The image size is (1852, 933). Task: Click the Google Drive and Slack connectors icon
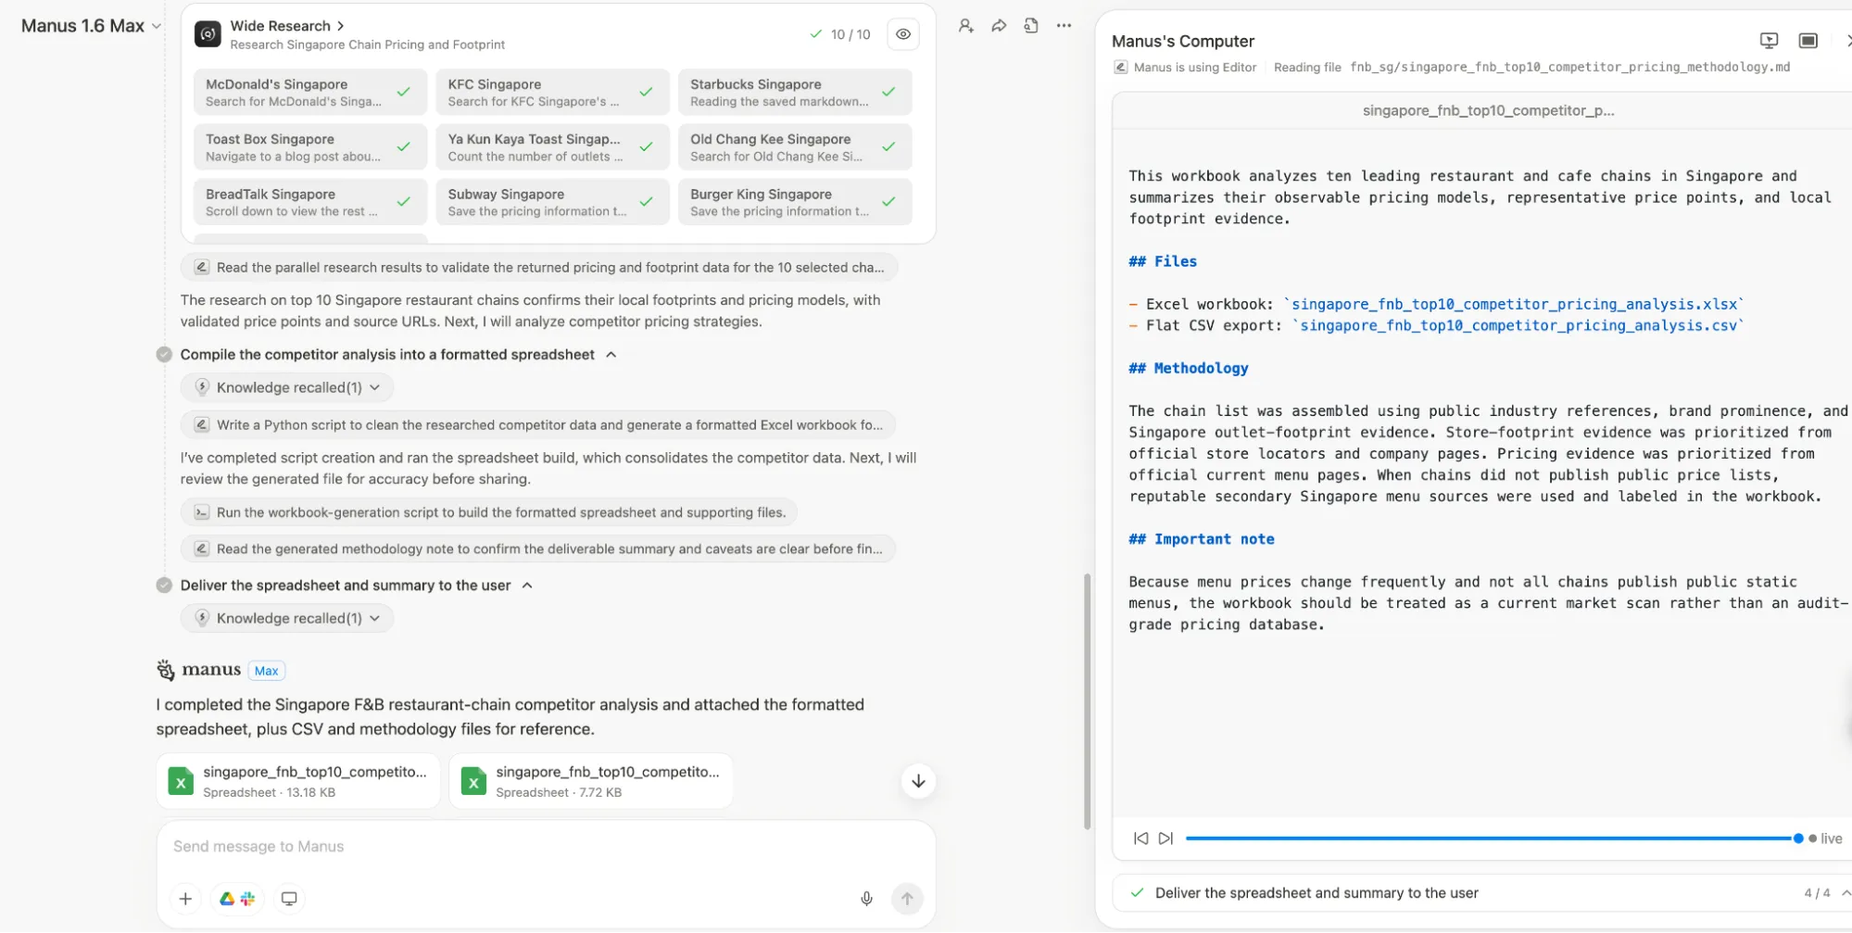coord(237,898)
